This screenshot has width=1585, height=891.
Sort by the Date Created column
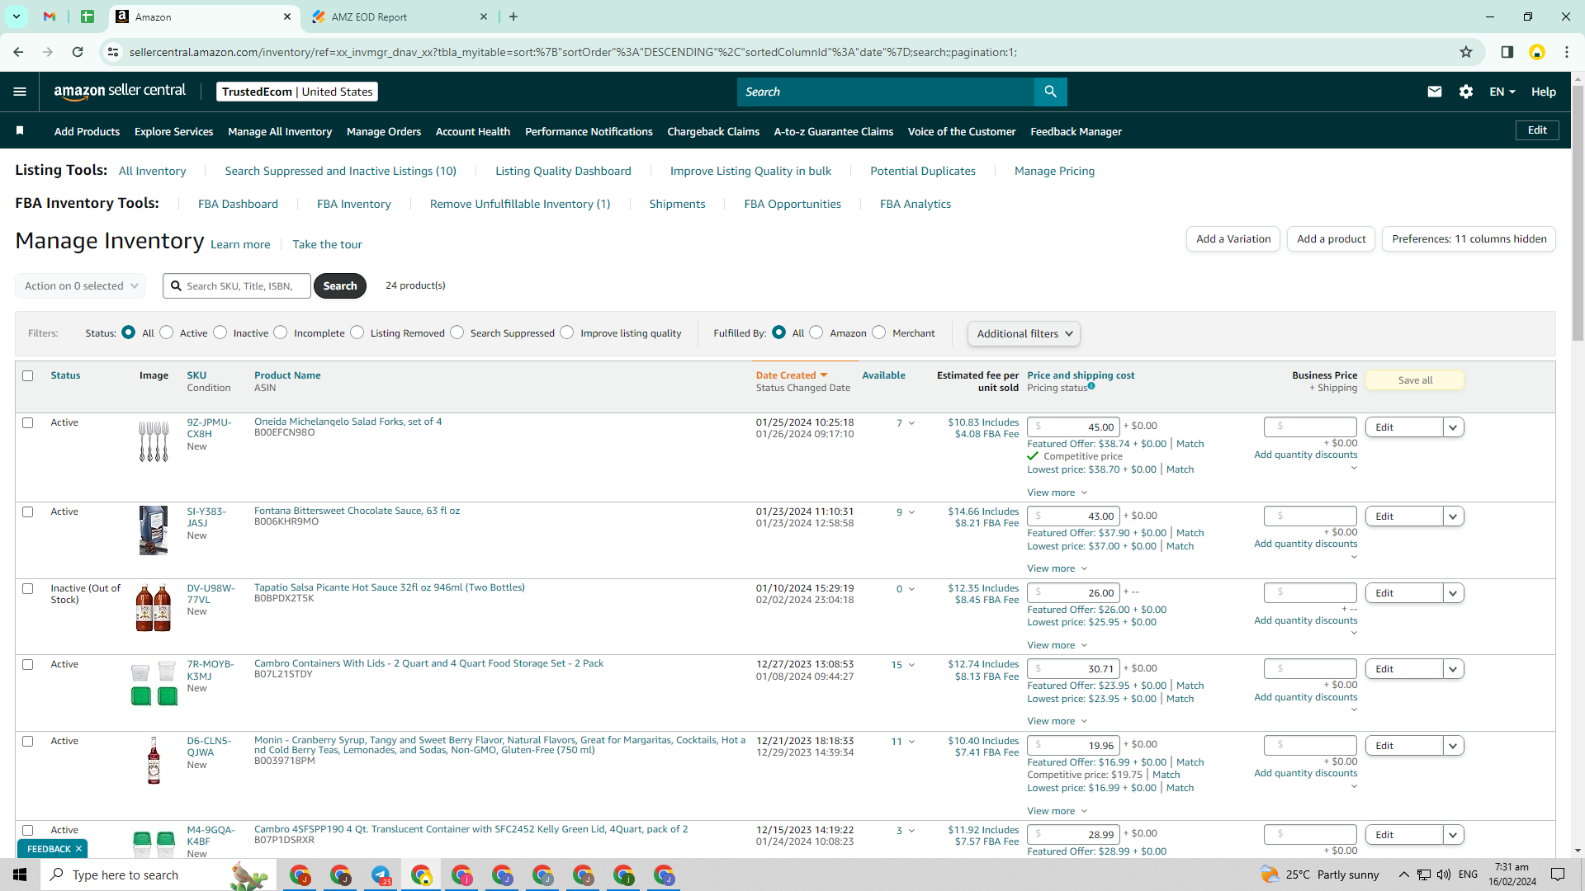click(791, 375)
